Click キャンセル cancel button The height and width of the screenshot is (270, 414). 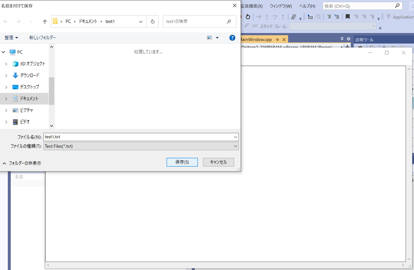point(218,162)
